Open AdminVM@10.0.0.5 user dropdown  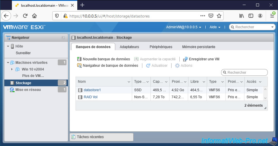pos(183,27)
